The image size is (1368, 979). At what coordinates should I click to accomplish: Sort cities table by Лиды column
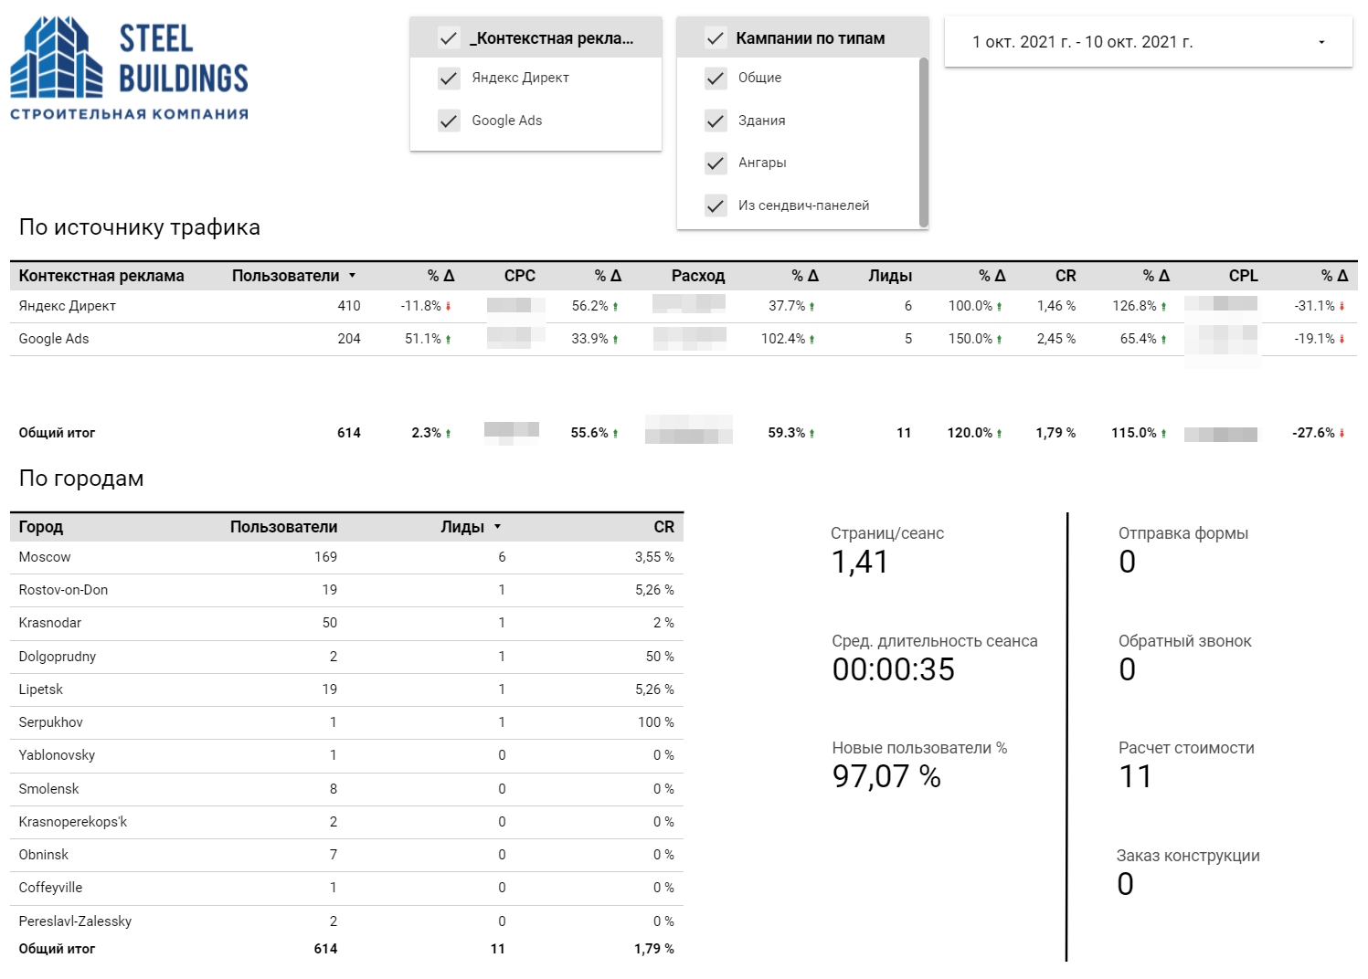click(471, 527)
